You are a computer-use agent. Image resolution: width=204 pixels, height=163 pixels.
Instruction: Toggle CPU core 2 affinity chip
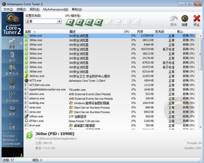coord(80,22)
